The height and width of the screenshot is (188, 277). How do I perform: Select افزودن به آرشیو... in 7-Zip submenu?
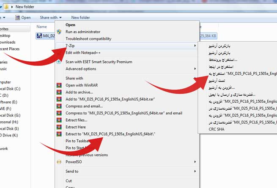[222, 88]
